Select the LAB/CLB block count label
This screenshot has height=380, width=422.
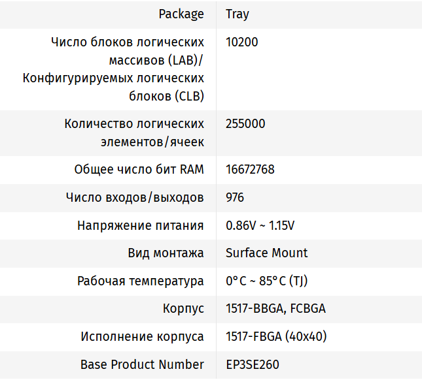tap(113, 69)
